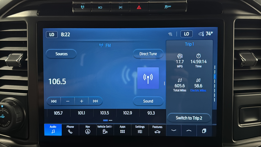This screenshot has width=261, height=147.
Task: Tap the outside temperature weather icon
Action: click(x=201, y=34)
